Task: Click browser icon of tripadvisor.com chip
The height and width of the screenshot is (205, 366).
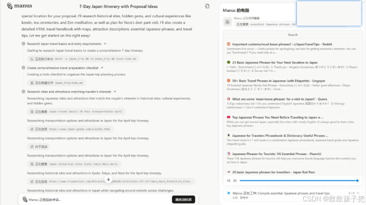Action: tap(32, 181)
